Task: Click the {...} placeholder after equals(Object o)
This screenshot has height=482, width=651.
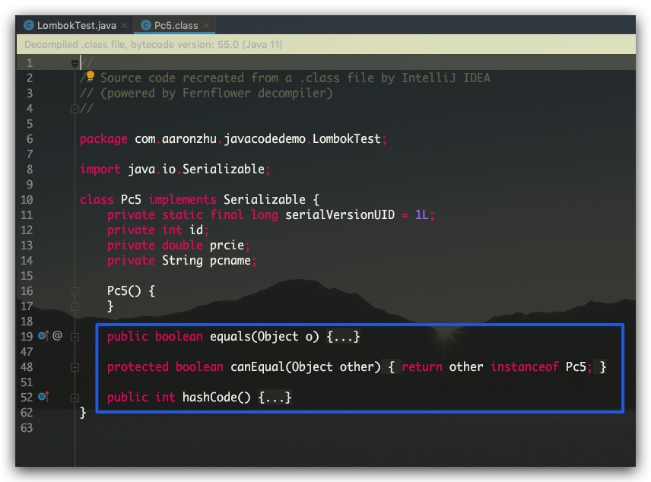Action: point(343,336)
